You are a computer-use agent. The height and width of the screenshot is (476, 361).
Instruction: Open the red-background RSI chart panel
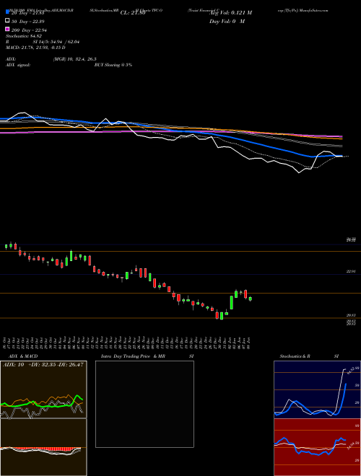tap(317, 447)
